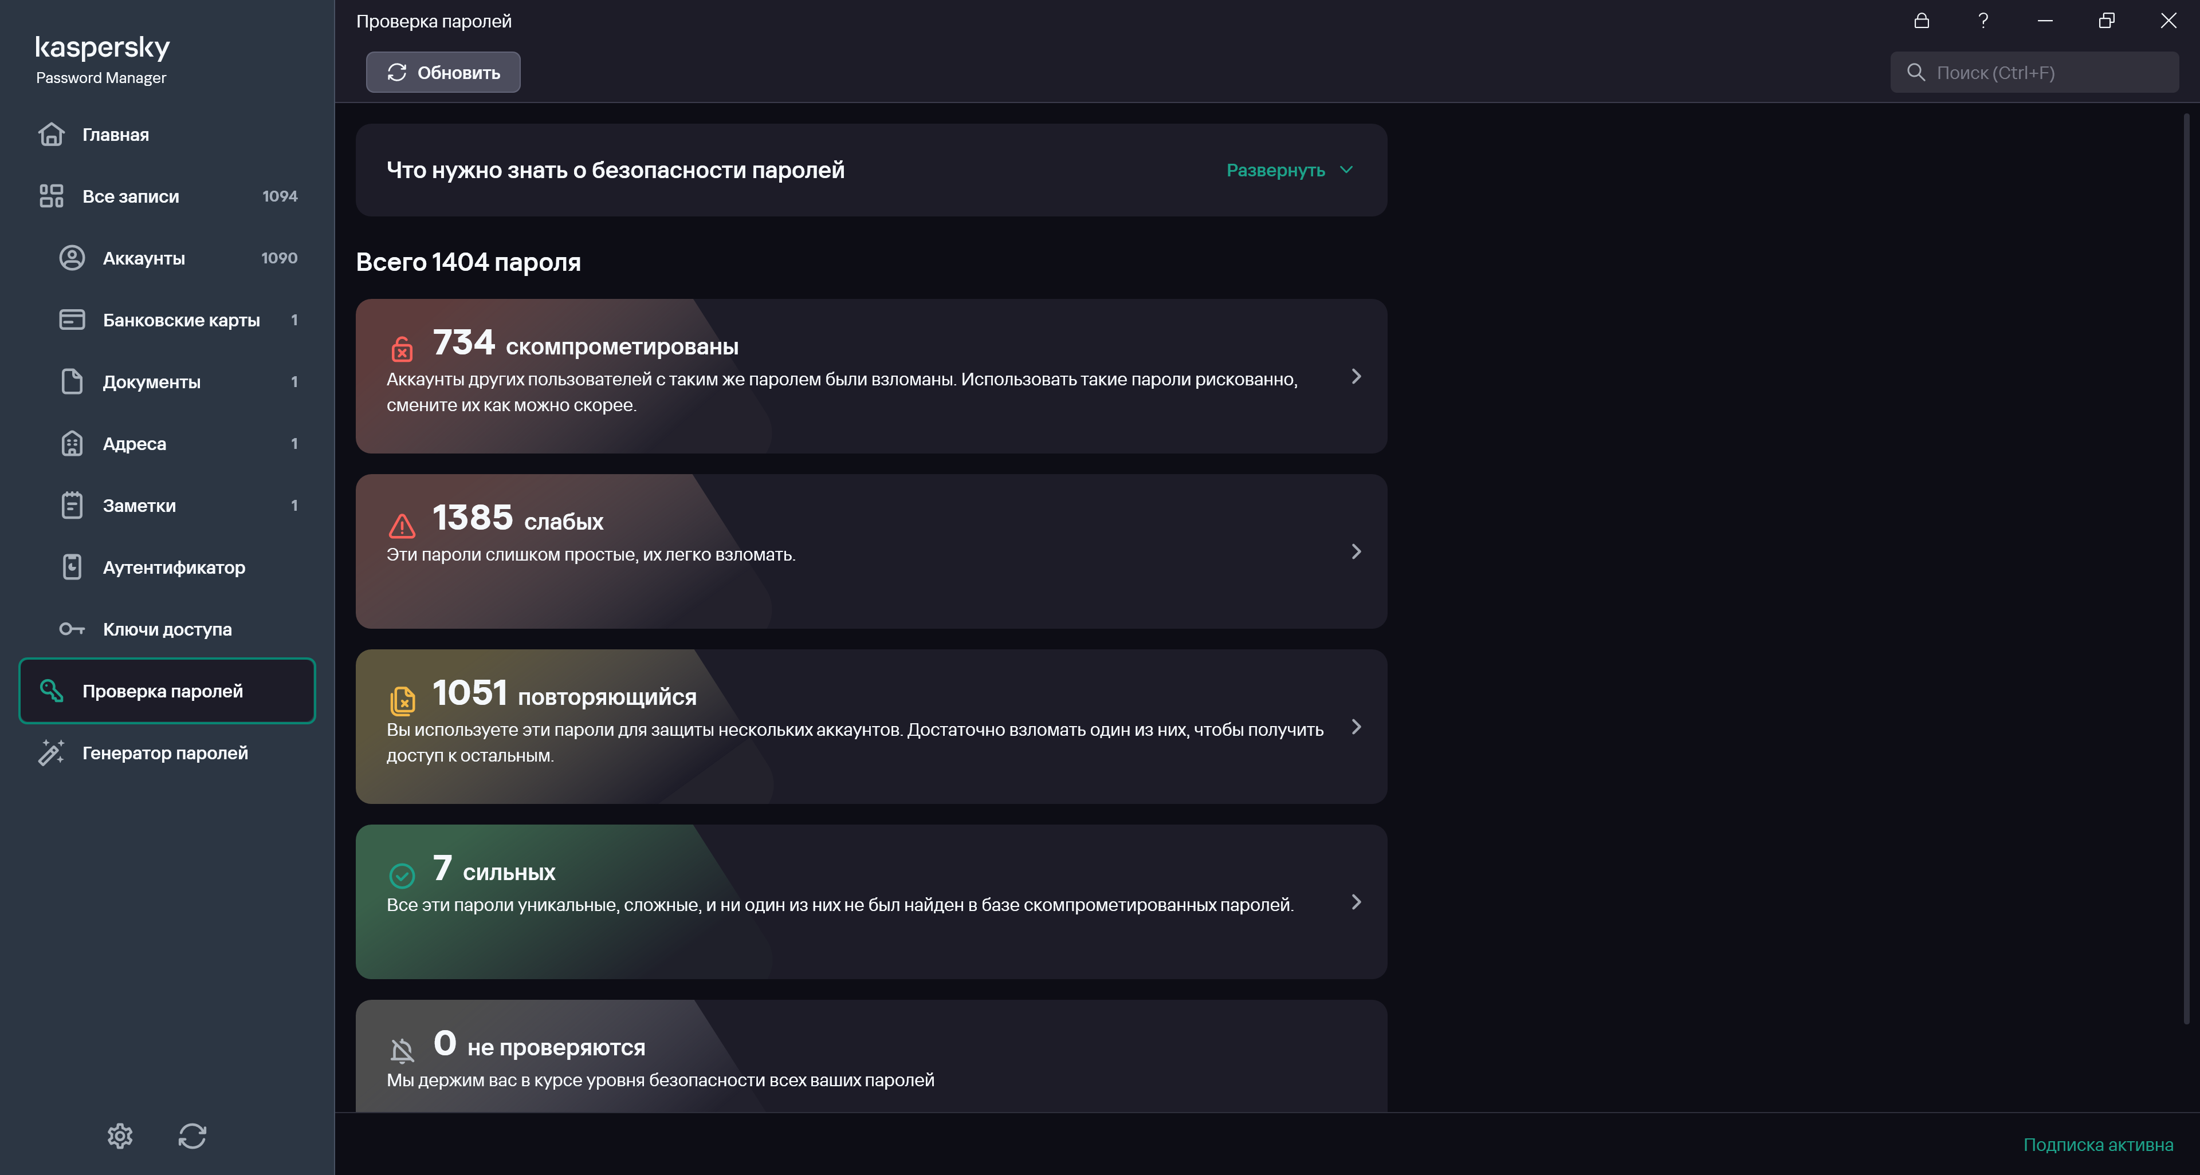
Task: Open settings gear icon in sidebar
Action: 120,1135
